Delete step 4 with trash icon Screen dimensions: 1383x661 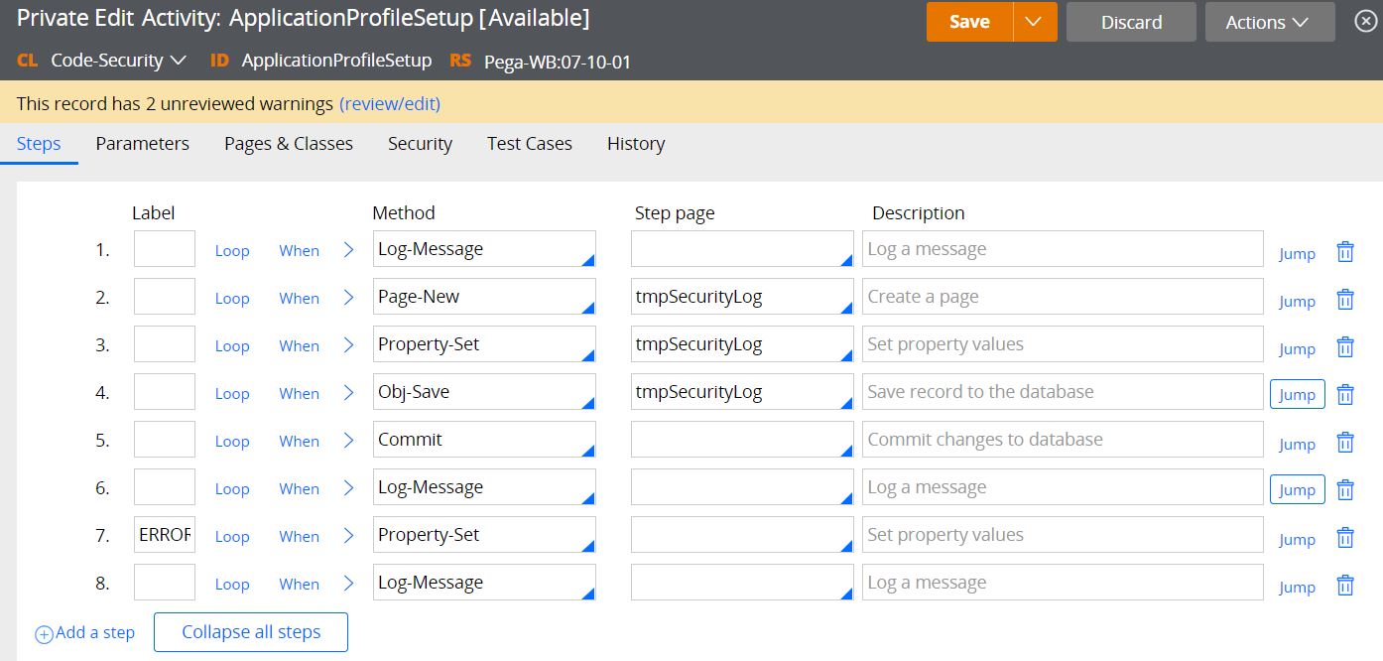point(1345,394)
